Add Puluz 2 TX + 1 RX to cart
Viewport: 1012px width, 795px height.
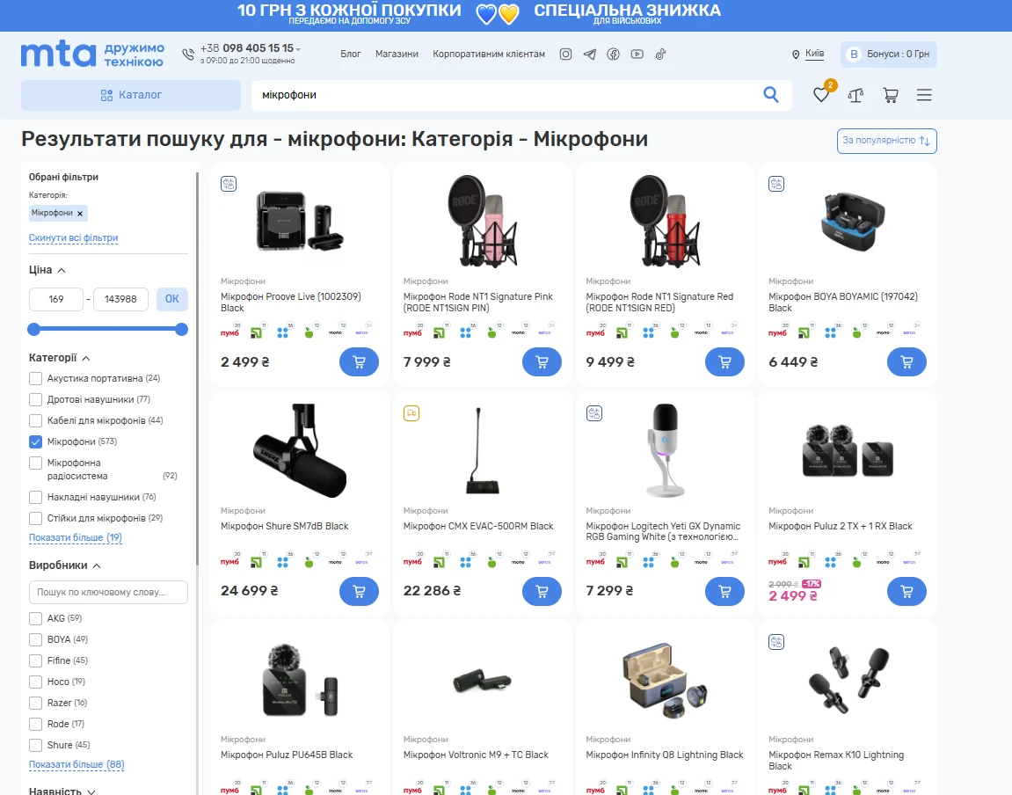(906, 591)
